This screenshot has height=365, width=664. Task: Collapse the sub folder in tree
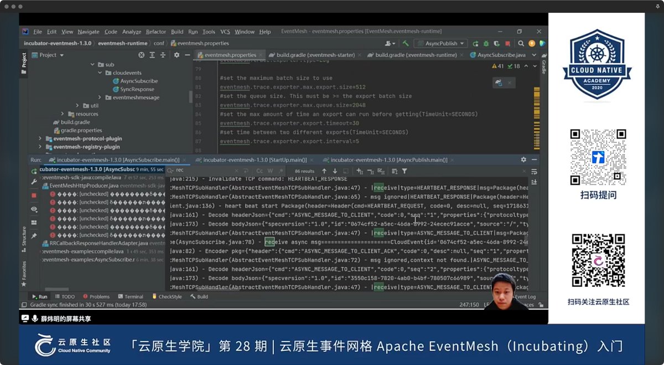click(x=92, y=65)
